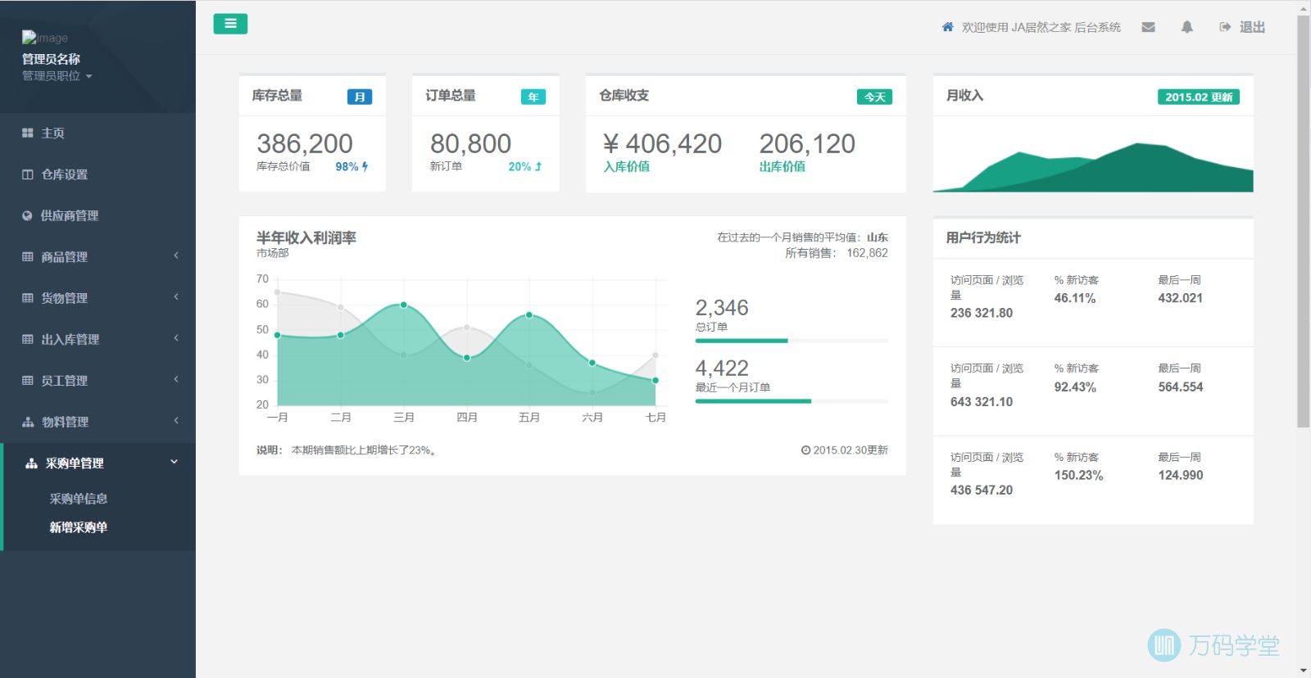Viewport: 1311px width, 678px height.
Task: Click the 年 badge on 订单总量
Action: point(533,97)
